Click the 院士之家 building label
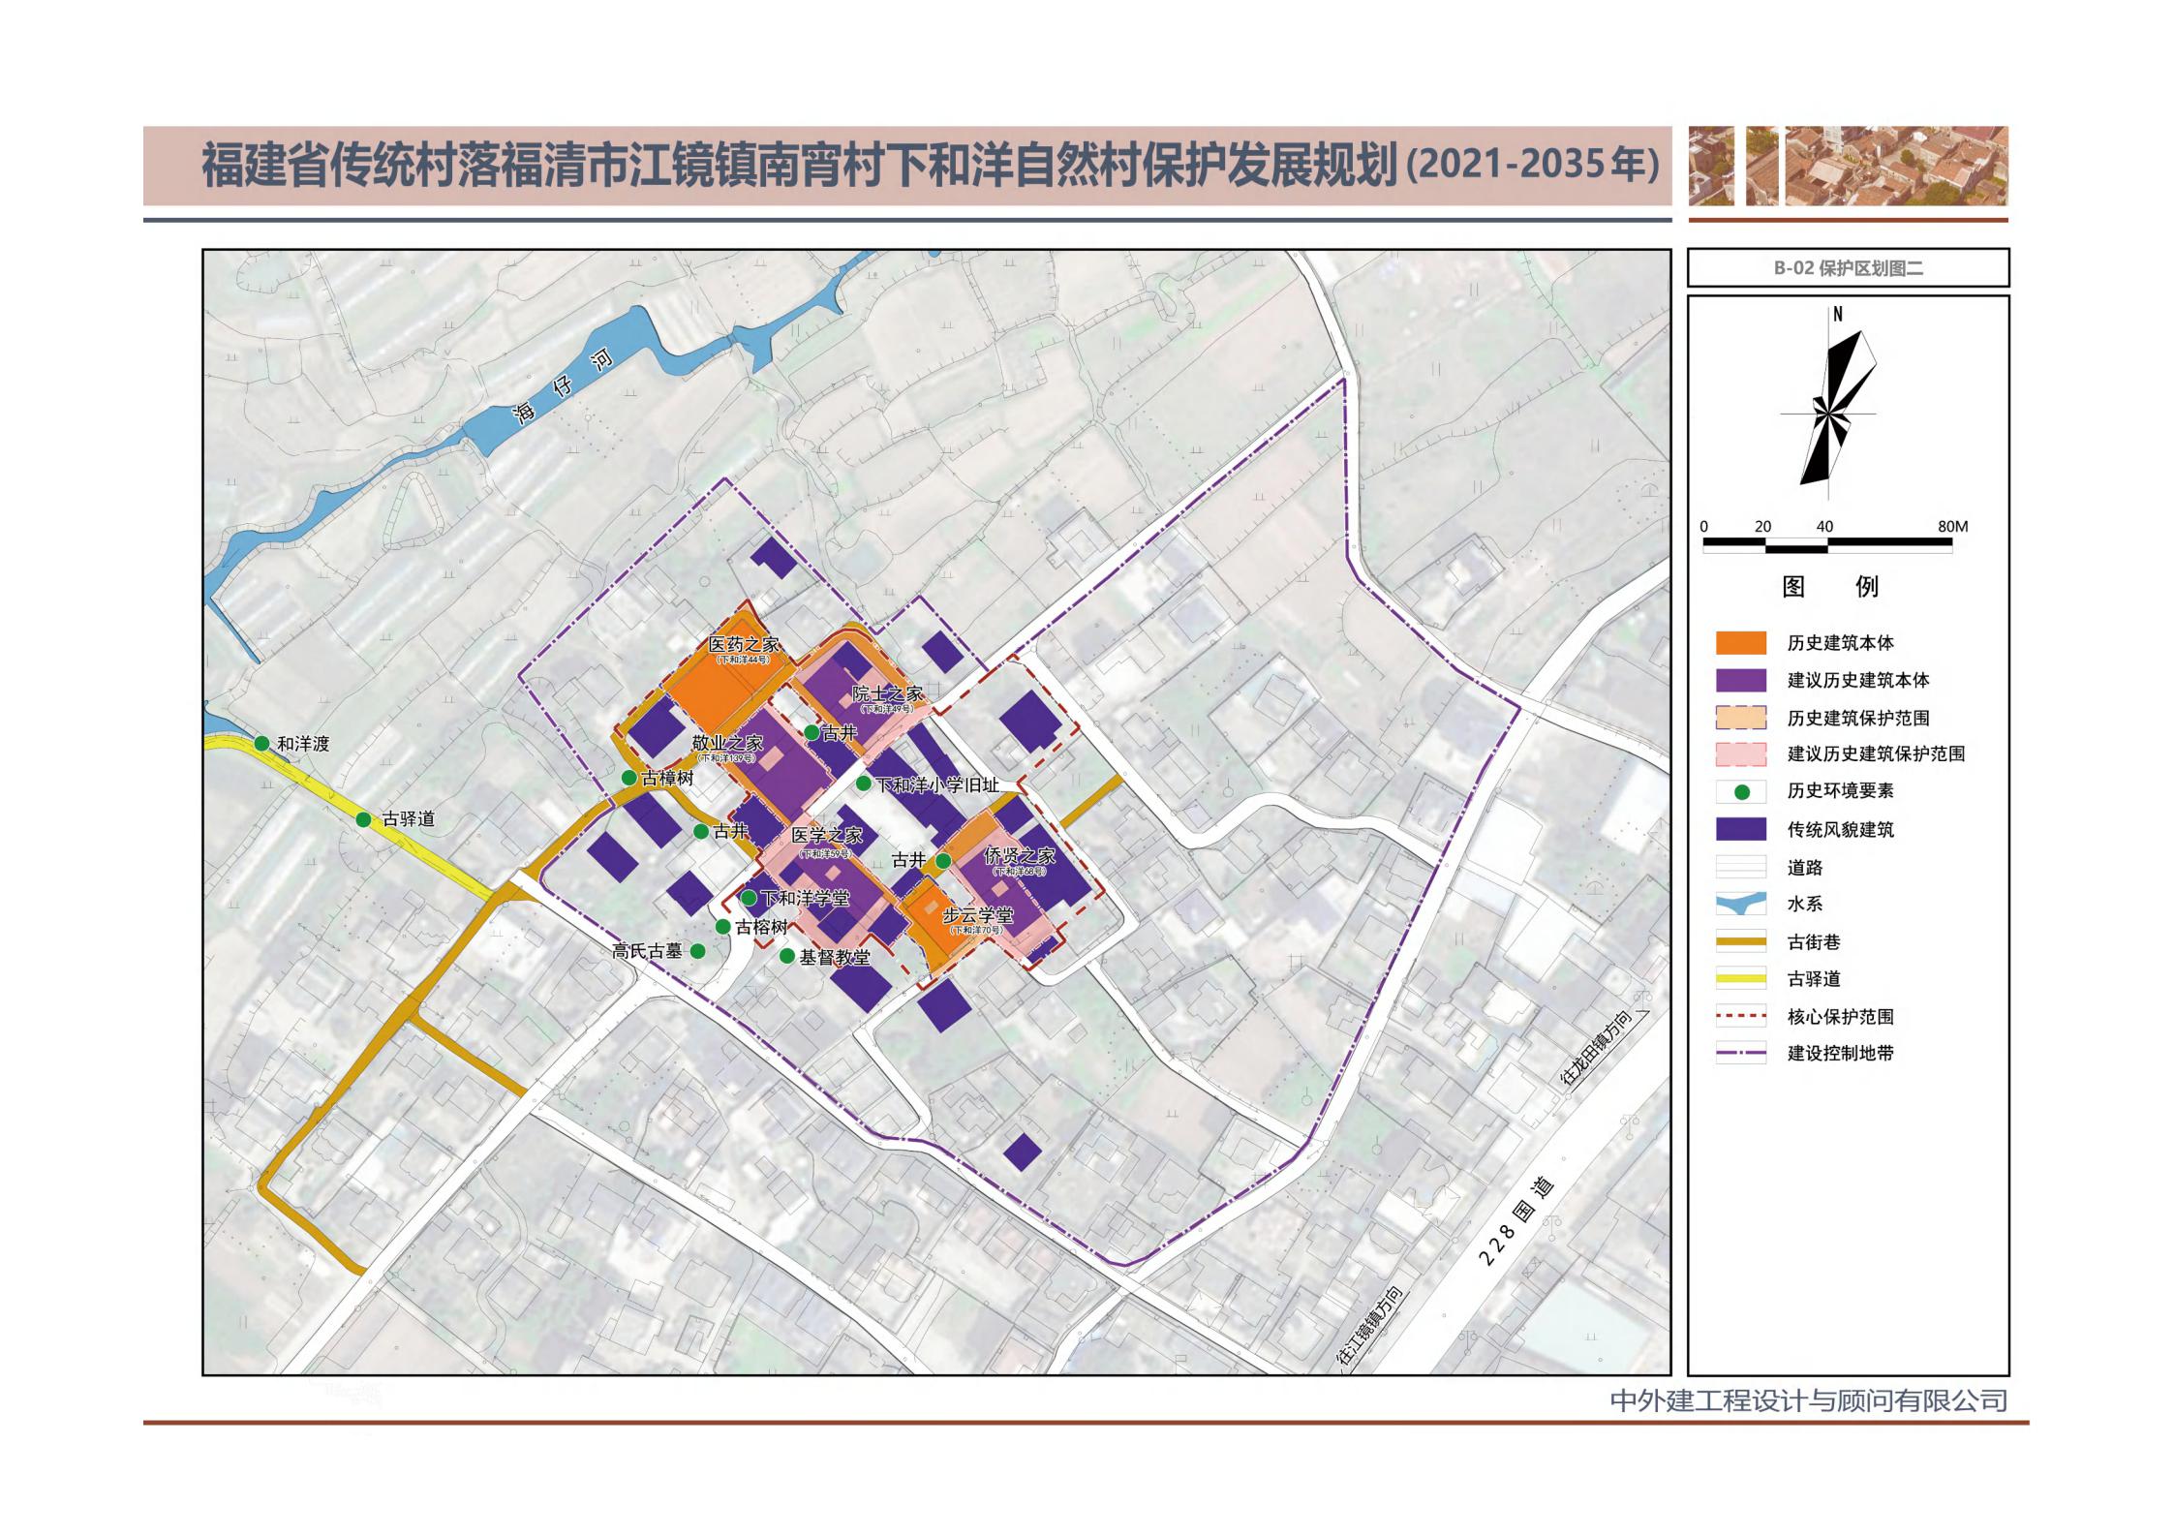This screenshot has height=1537, width=2174. tap(887, 694)
